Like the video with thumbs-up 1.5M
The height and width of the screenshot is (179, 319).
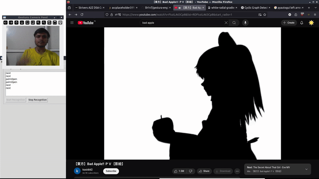(179, 171)
